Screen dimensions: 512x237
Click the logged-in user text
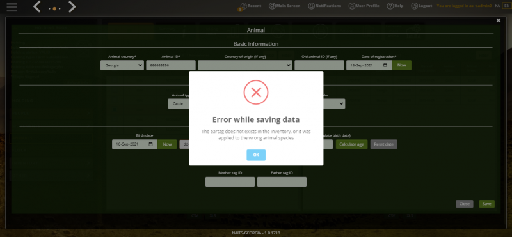464,6
